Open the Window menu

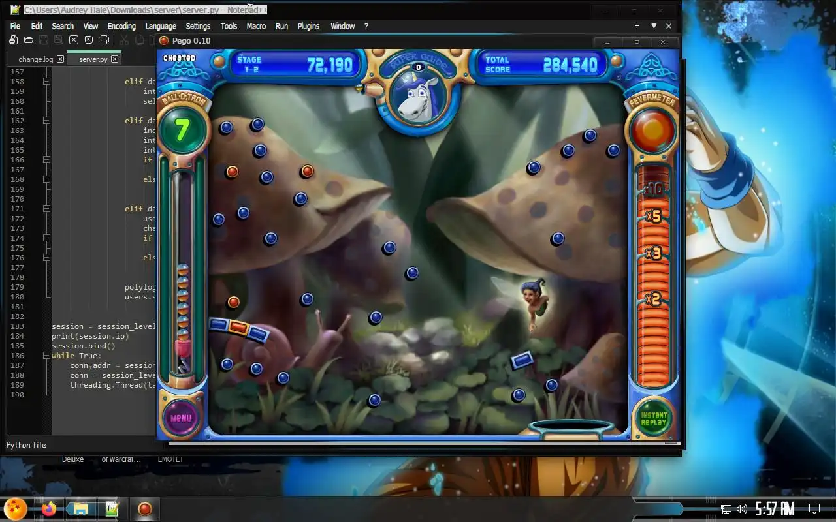tap(342, 26)
